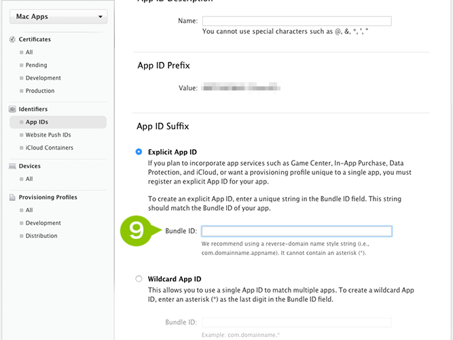Click the 'Wildcard App ID' label
Image resolution: width=453 pixels, height=340 pixels.
click(175, 279)
